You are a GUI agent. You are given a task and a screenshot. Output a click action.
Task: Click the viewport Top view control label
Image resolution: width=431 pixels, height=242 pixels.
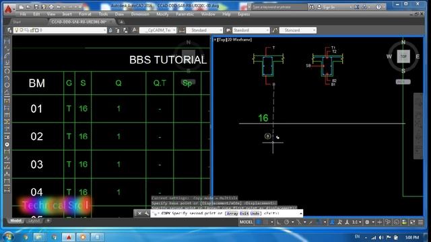[x=222, y=40]
